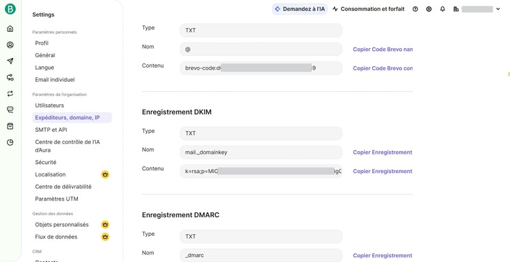Select Expéditeurs, domaine, IP
The height and width of the screenshot is (262, 510).
point(72,117)
